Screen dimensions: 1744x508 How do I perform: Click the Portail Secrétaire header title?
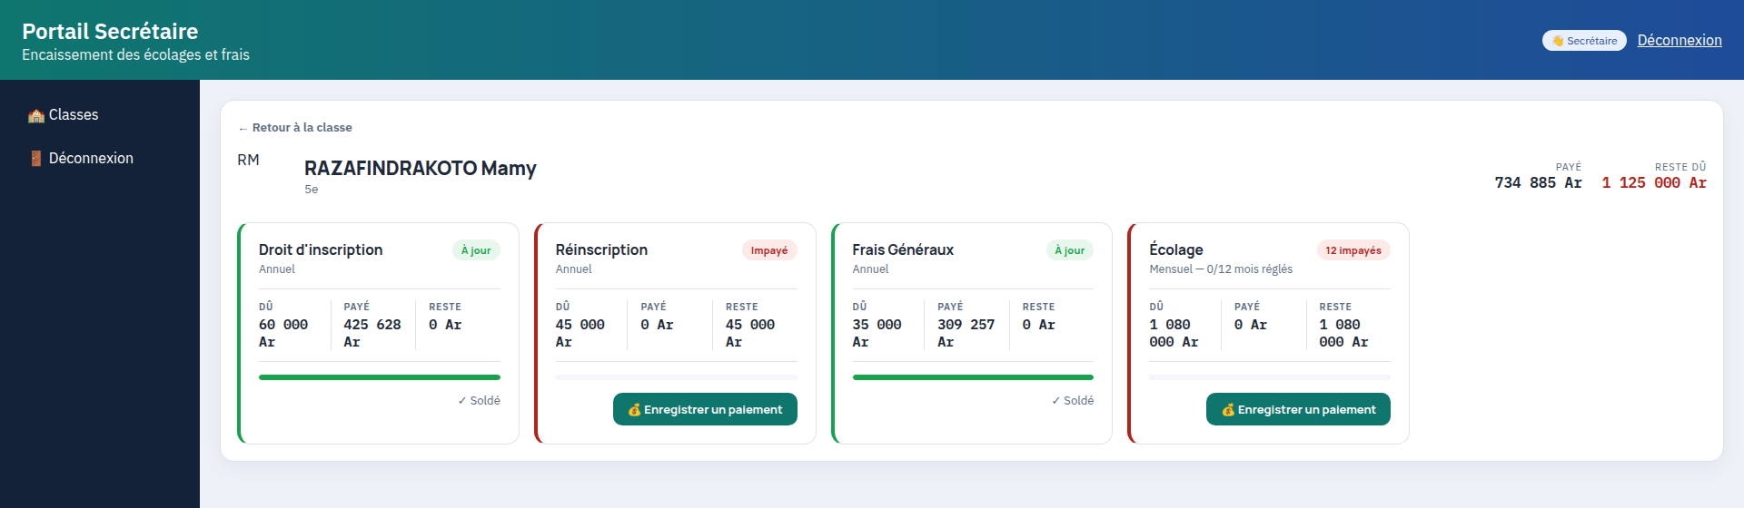tap(110, 32)
